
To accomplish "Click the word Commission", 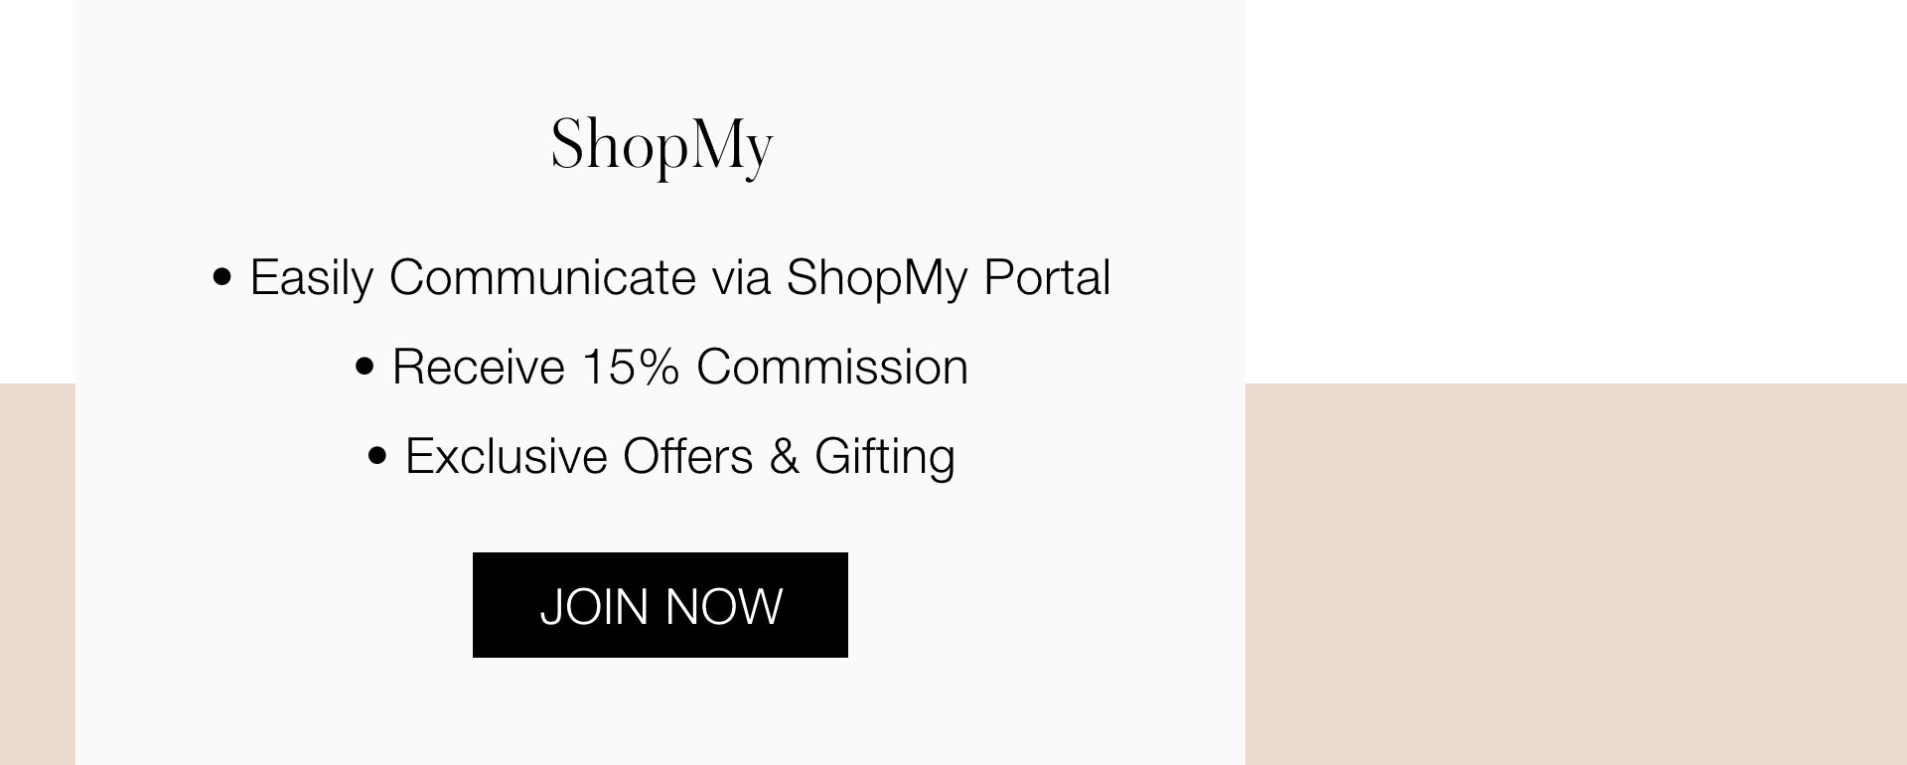I will pyautogui.click(x=831, y=367).
